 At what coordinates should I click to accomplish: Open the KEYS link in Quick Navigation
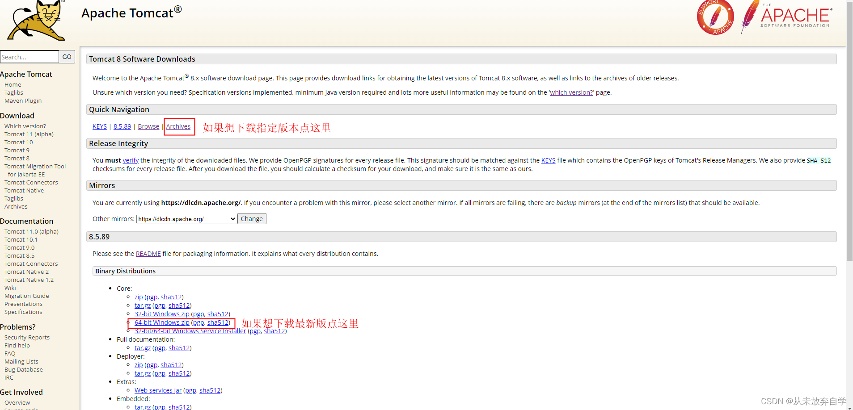point(100,126)
